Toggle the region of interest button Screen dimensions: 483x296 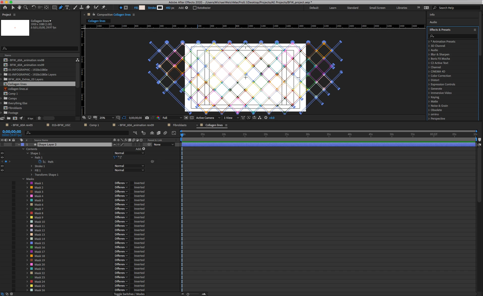(186, 118)
